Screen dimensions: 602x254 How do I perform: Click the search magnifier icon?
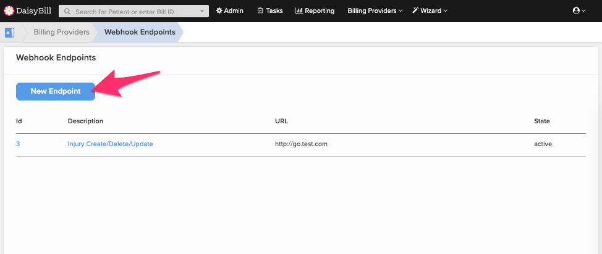[x=67, y=12]
